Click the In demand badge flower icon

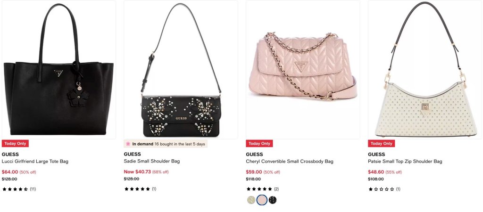pos(128,144)
